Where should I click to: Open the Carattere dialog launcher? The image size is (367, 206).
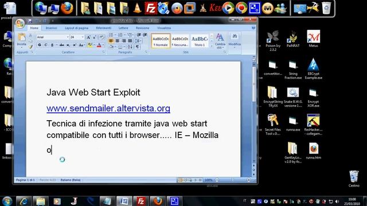(103, 52)
